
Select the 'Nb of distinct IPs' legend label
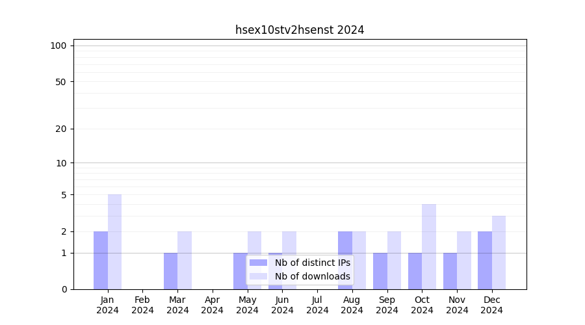[x=312, y=263]
